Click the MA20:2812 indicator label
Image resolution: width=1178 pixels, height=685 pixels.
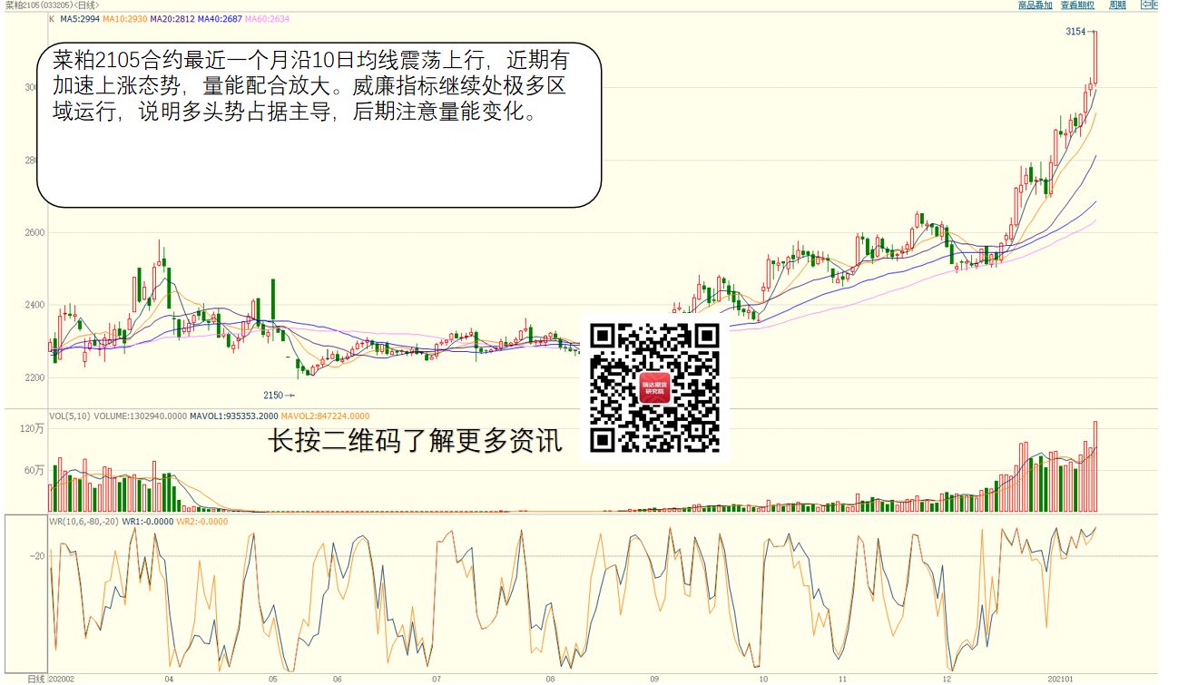(x=172, y=18)
